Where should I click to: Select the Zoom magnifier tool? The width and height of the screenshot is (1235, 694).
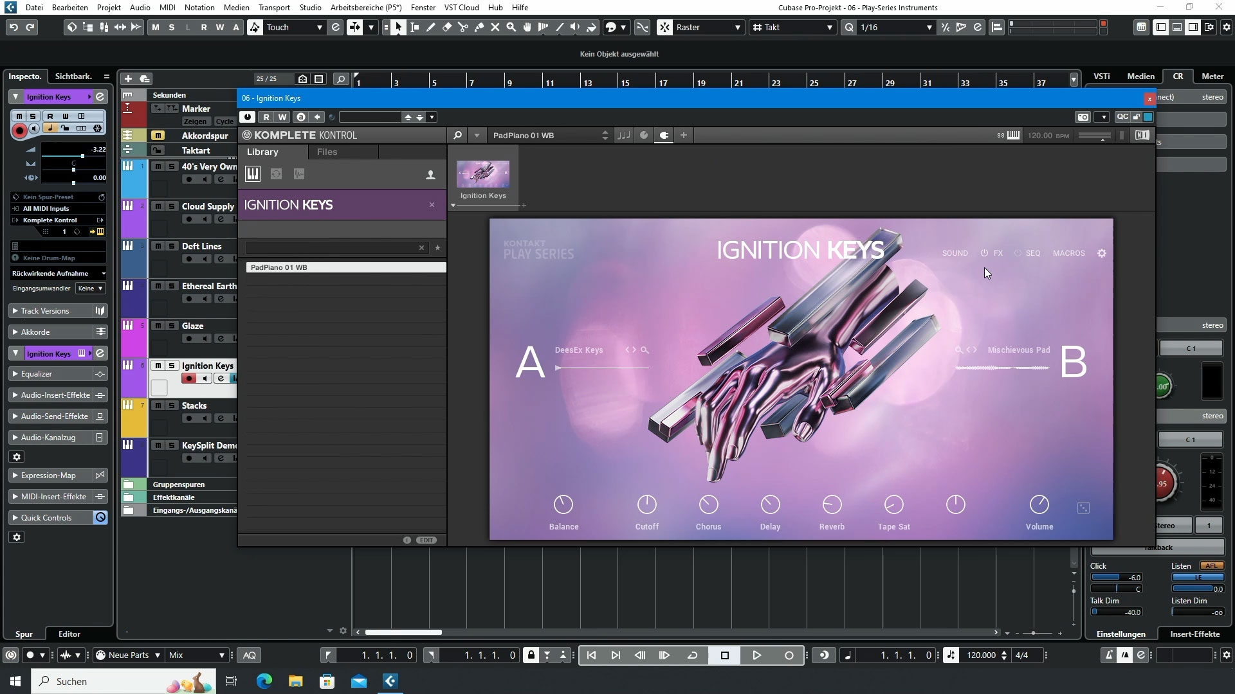pos(511,27)
